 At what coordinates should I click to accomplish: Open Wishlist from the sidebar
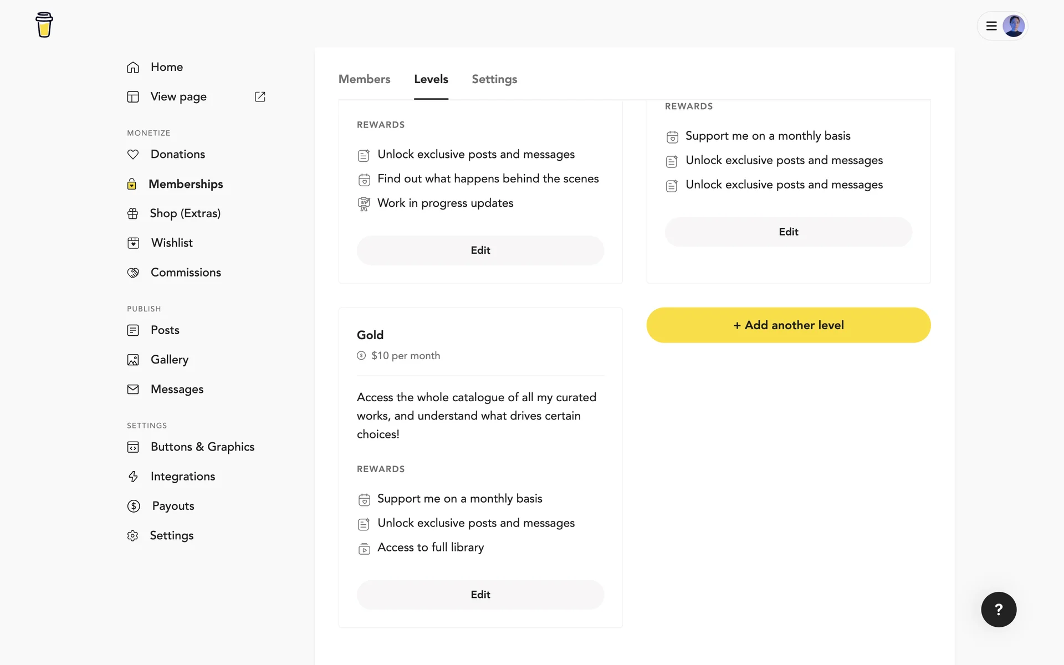coord(172,243)
